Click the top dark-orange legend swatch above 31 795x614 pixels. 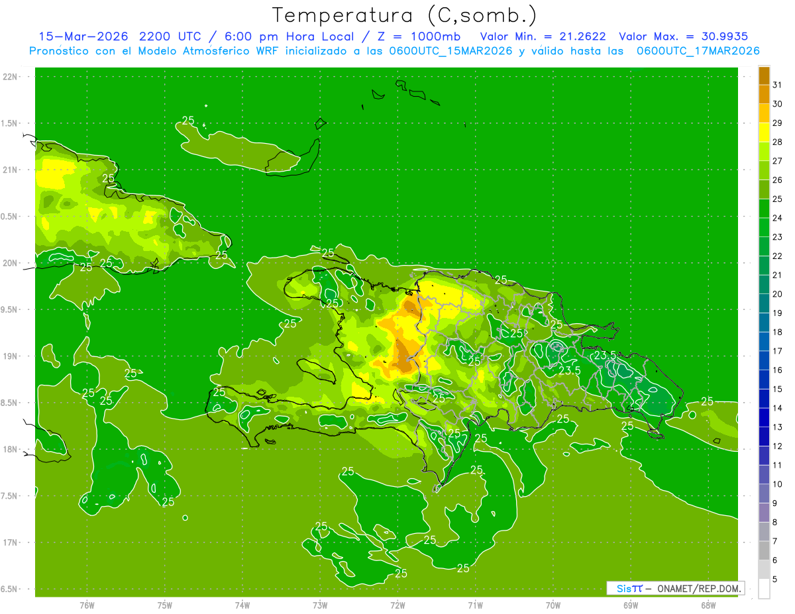click(x=764, y=76)
